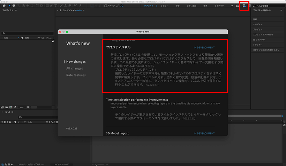The image size is (286, 166).
Task: Click IN DEVELOPMENT link next to プロパティパネル
Action: (x=204, y=48)
